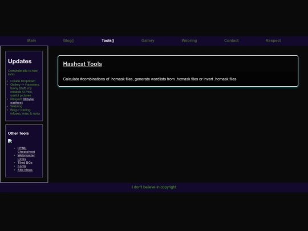
Task: Click the 'Blog-> trading, infosec' todo item
Action: pyautogui.click(x=25, y=112)
